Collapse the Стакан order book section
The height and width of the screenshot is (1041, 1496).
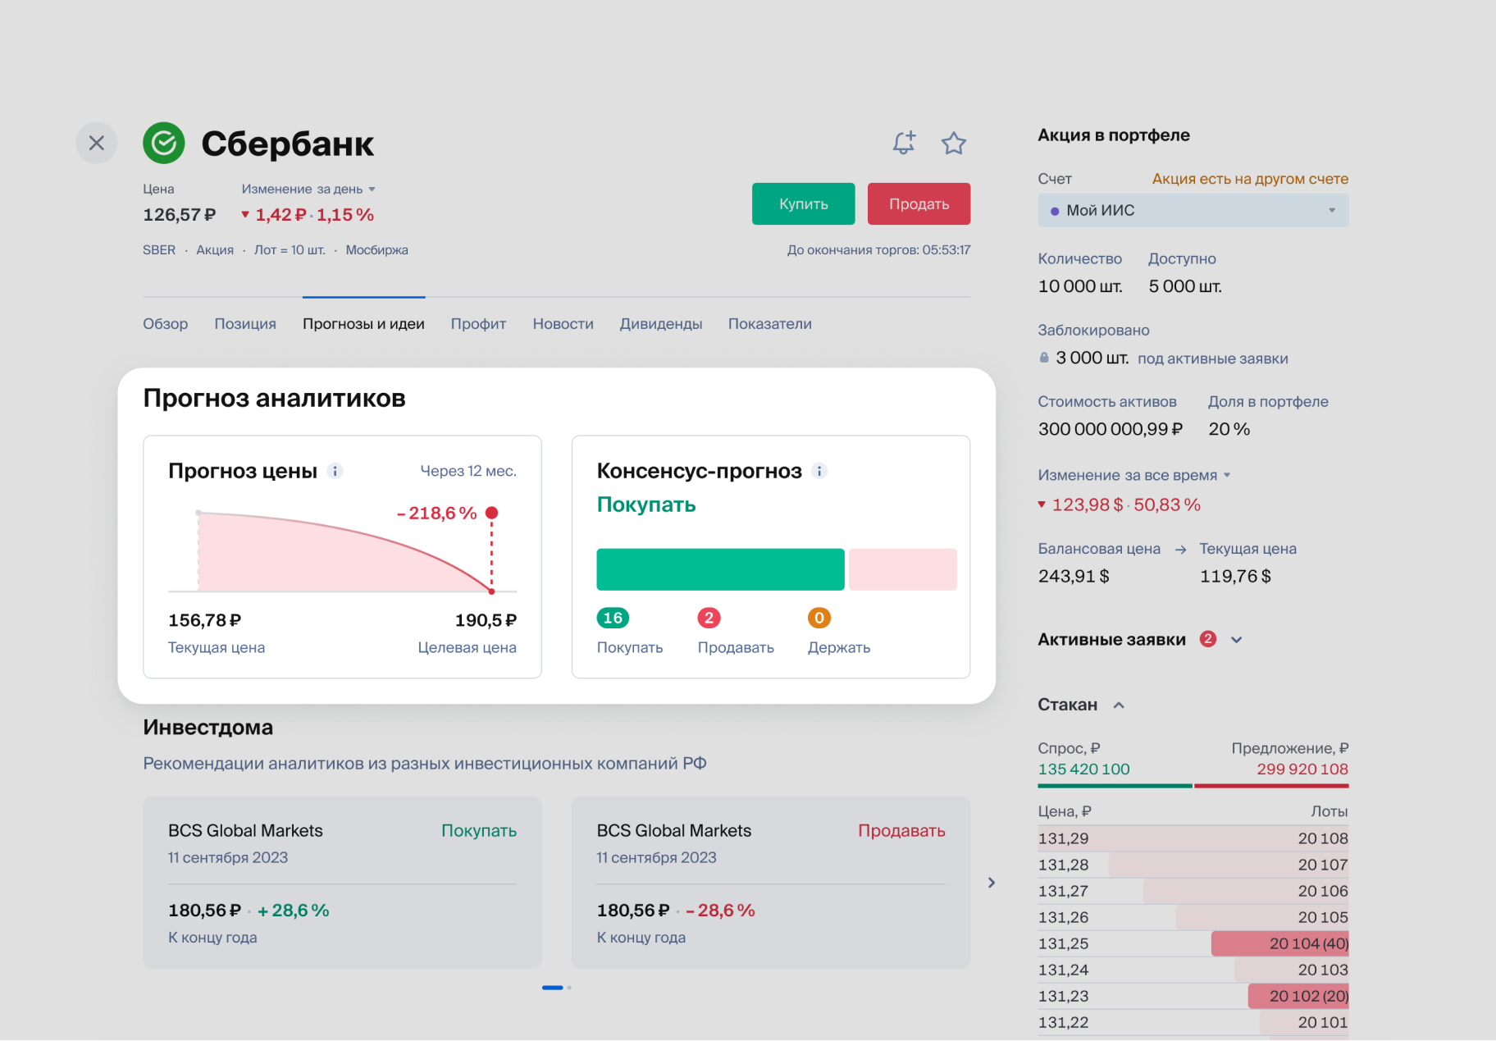[x=1119, y=705]
